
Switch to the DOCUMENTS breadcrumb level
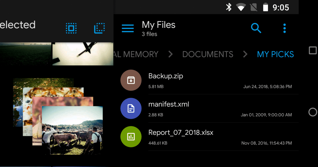point(208,54)
